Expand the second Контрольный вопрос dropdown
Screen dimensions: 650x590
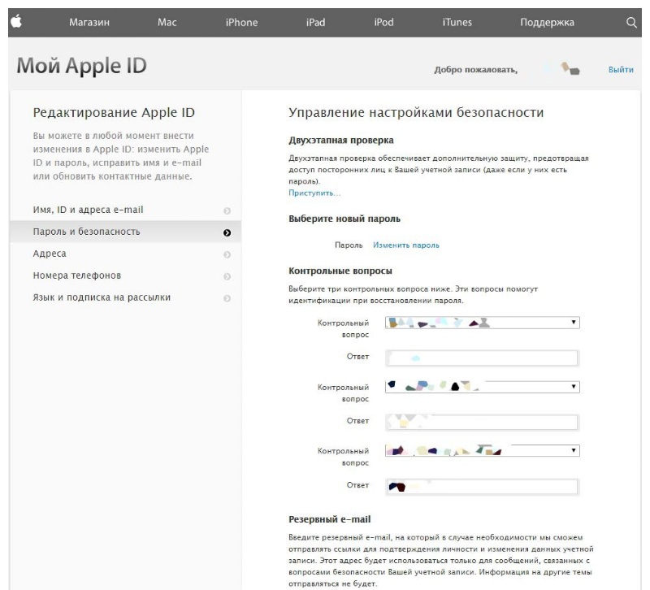click(x=481, y=386)
